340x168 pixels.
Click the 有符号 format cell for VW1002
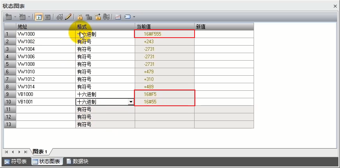(x=105, y=42)
